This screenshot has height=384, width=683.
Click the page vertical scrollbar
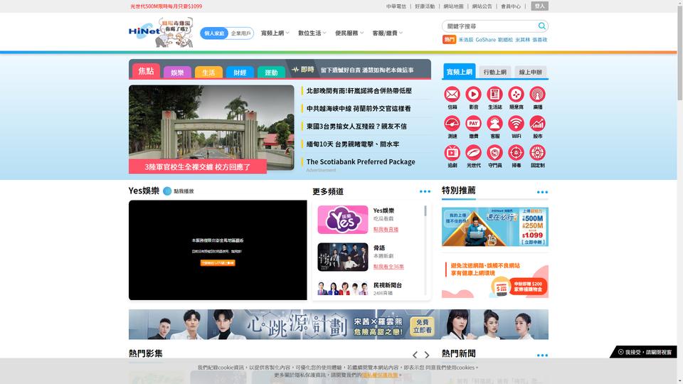[x=680, y=52]
